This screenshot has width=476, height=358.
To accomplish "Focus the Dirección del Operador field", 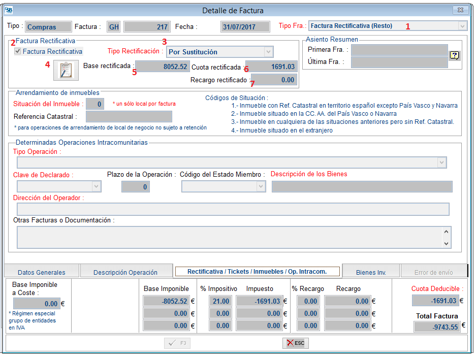I will point(233,209).
